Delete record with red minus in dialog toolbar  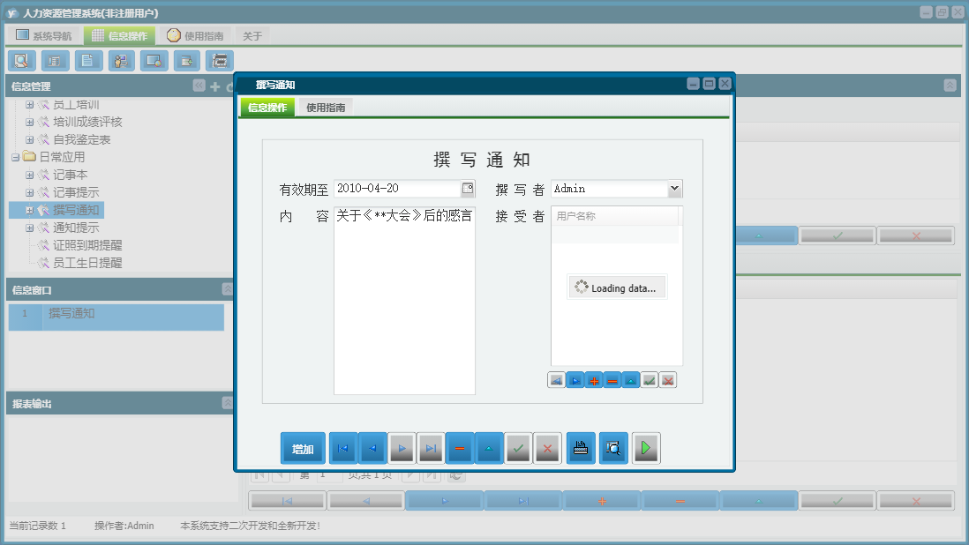[x=460, y=448]
